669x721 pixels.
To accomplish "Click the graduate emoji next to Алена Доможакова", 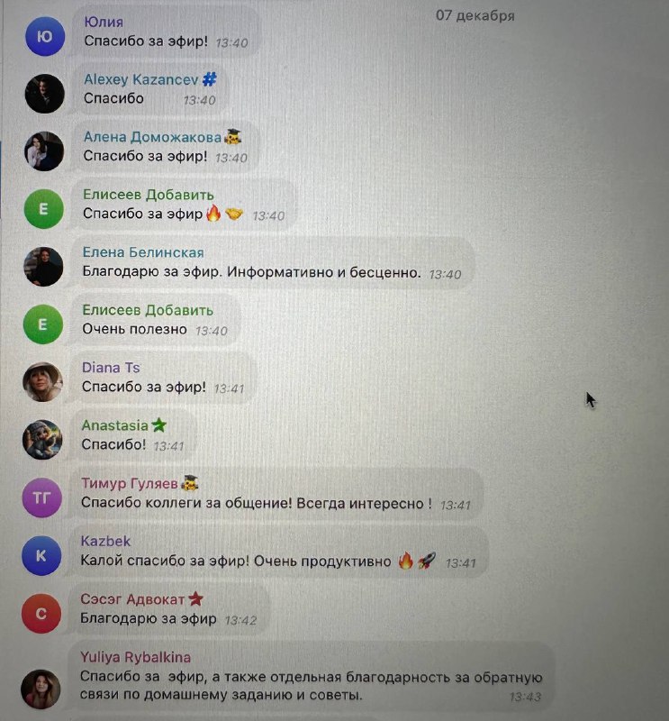I will (232, 137).
